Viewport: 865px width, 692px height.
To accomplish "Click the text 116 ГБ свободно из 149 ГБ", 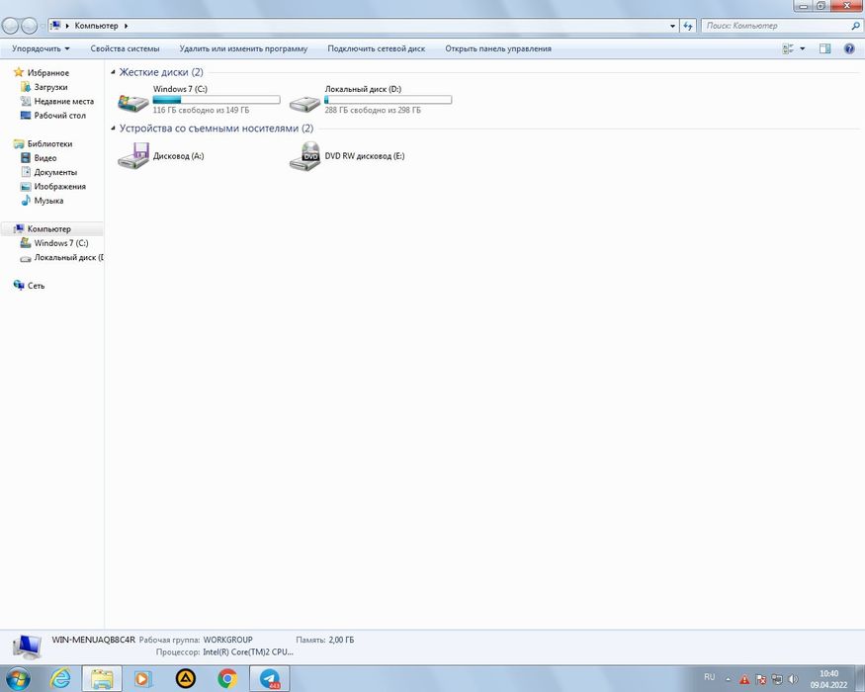I will tap(201, 110).
